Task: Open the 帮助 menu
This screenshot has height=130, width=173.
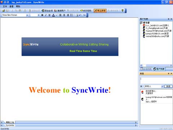Action: coord(18,6)
